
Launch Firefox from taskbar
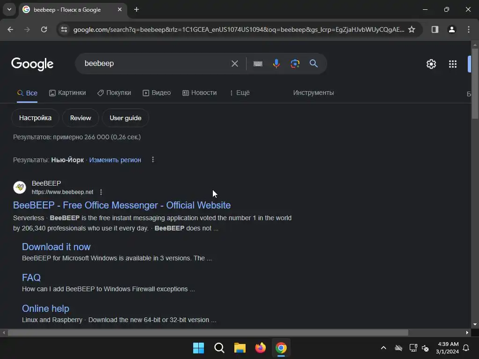click(x=260, y=348)
